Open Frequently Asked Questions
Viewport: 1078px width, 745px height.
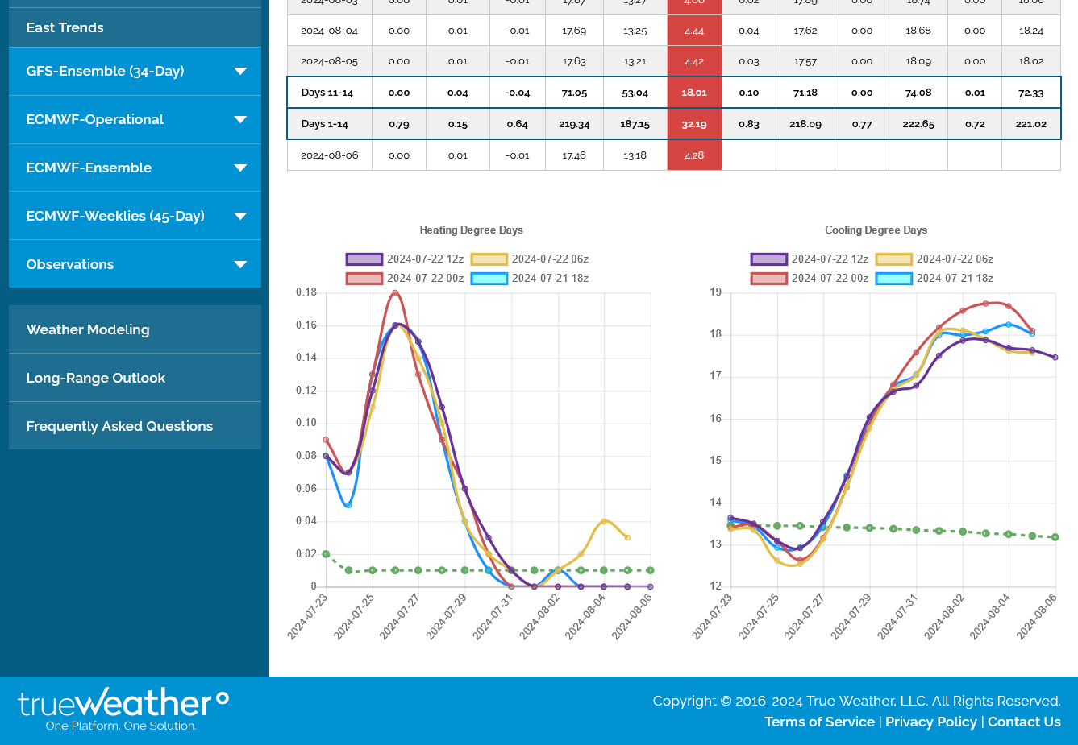coord(119,427)
